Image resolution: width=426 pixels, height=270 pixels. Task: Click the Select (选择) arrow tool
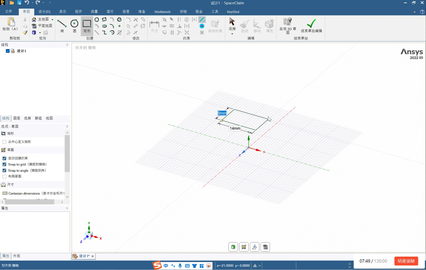[232, 24]
